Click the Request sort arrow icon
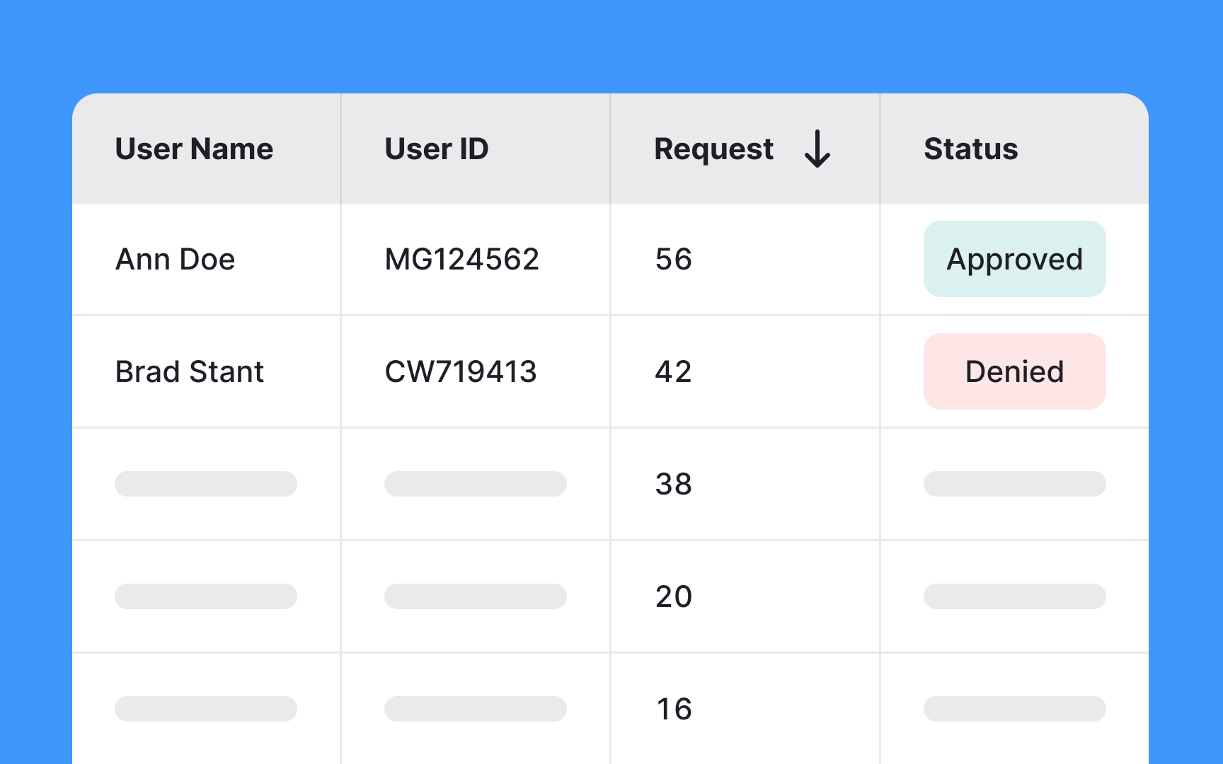Viewport: 1223px width, 764px height. click(x=818, y=149)
